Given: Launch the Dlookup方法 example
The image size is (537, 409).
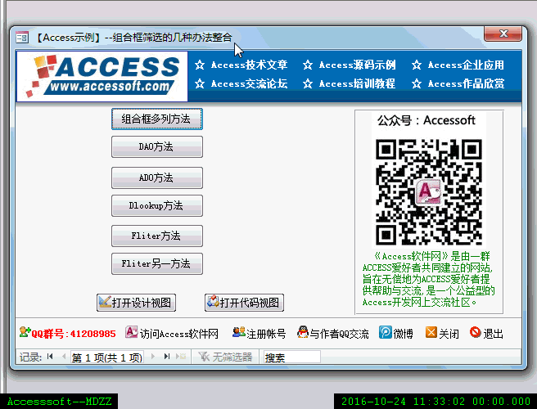Looking at the screenshot, I should (x=157, y=205).
